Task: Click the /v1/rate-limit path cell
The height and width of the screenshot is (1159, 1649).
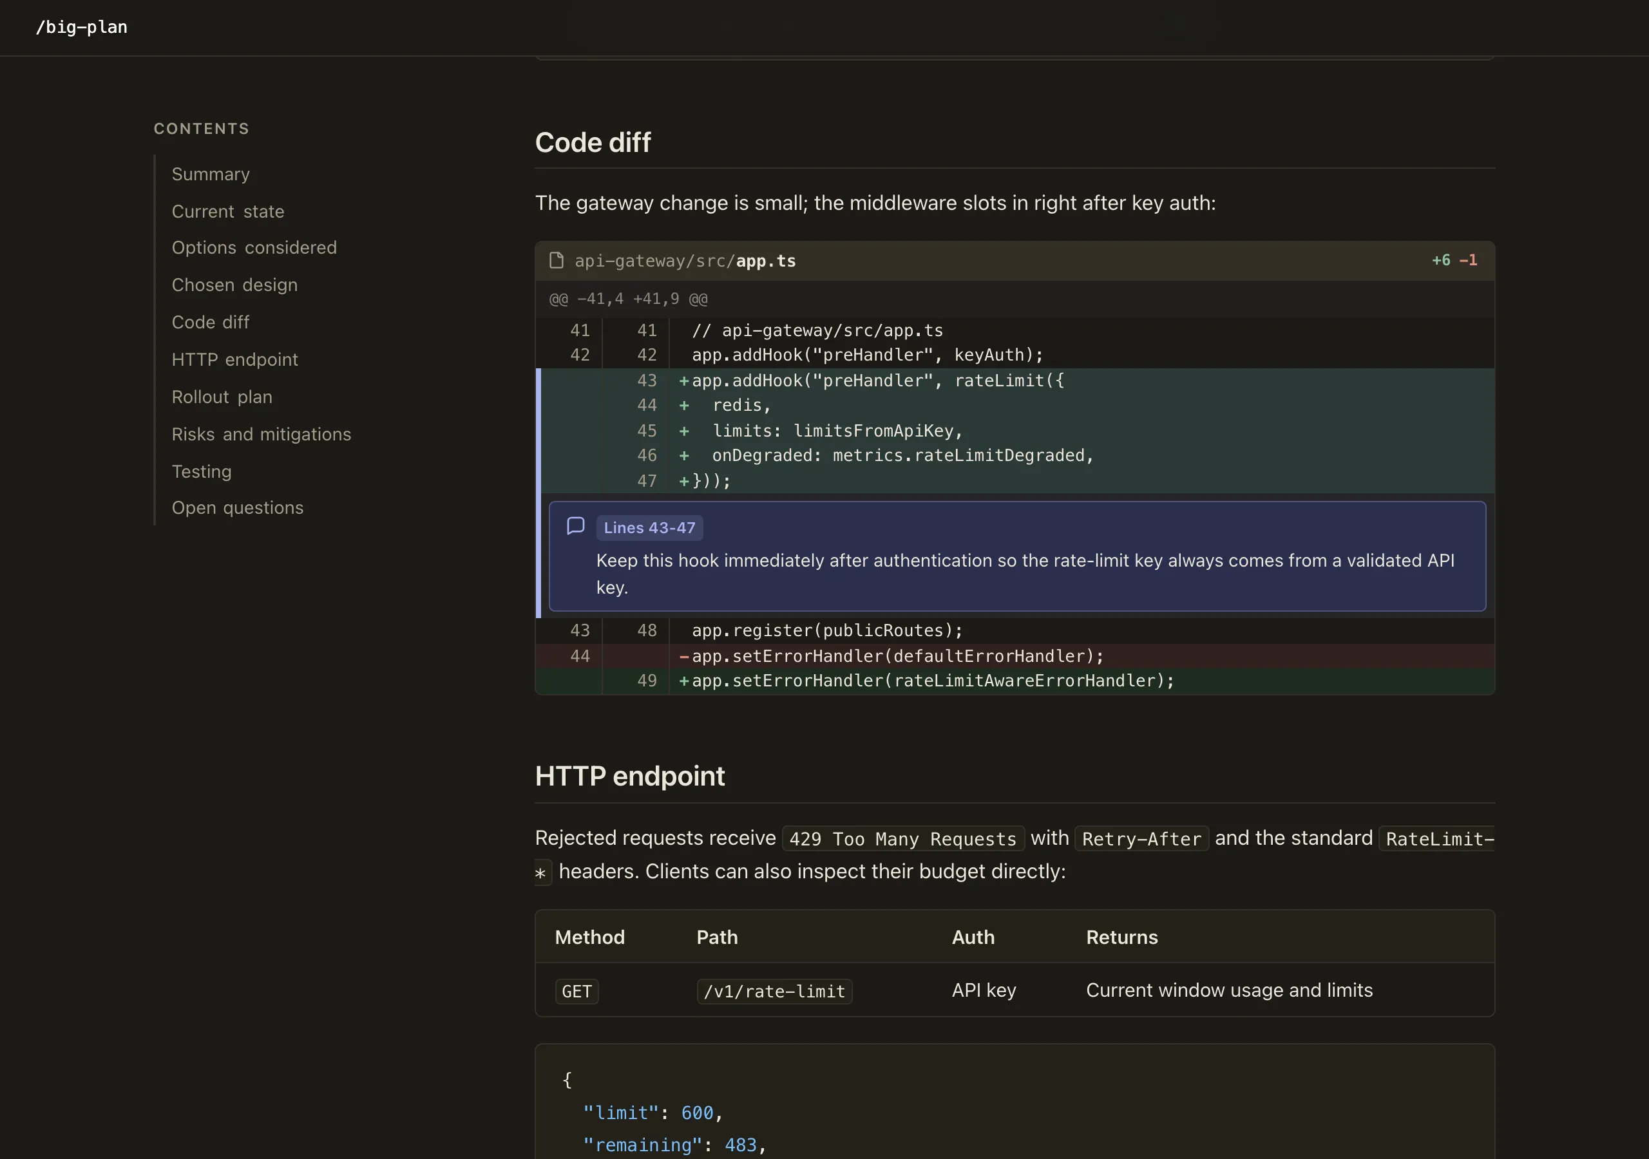Action: coord(774,991)
